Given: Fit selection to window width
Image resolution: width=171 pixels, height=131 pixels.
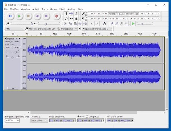Looking at the screenshot, I should [x=121, y=24].
